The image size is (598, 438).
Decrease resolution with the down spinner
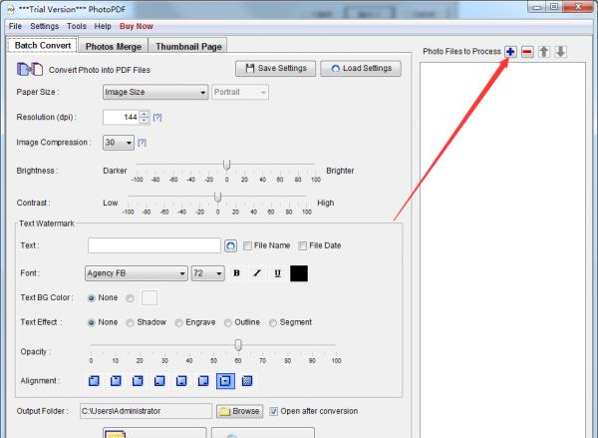[144, 121]
